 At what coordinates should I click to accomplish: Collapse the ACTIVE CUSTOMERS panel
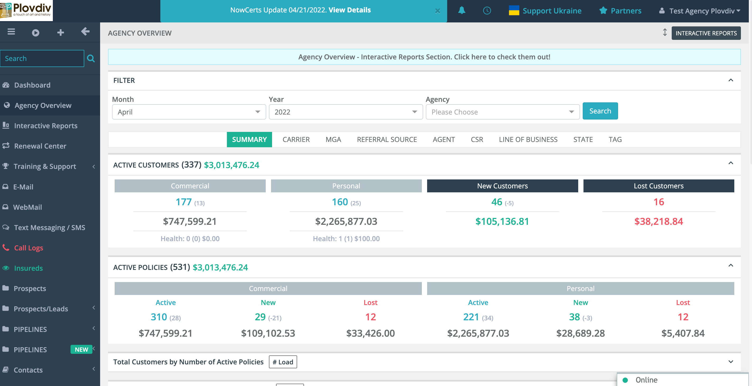[x=731, y=163]
